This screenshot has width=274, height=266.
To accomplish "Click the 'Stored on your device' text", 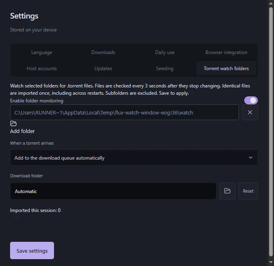I will (x=33, y=30).
